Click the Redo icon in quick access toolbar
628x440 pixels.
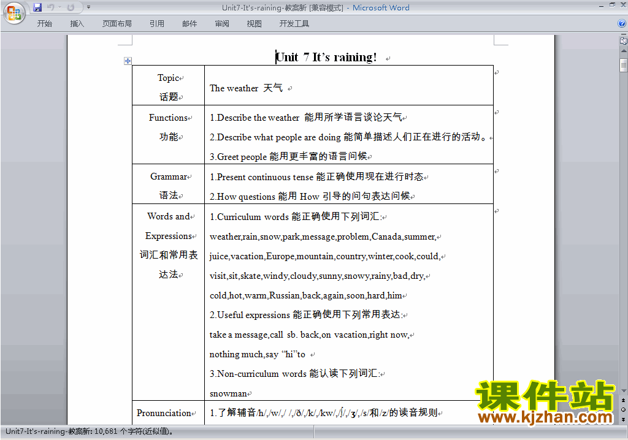tap(71, 7)
